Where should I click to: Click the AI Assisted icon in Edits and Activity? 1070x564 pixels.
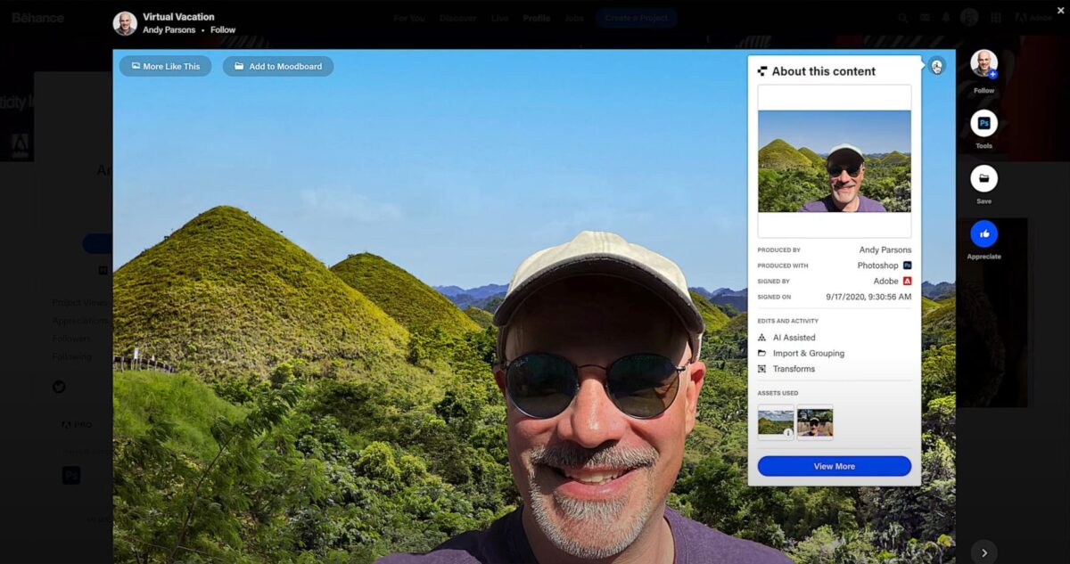pyautogui.click(x=761, y=338)
